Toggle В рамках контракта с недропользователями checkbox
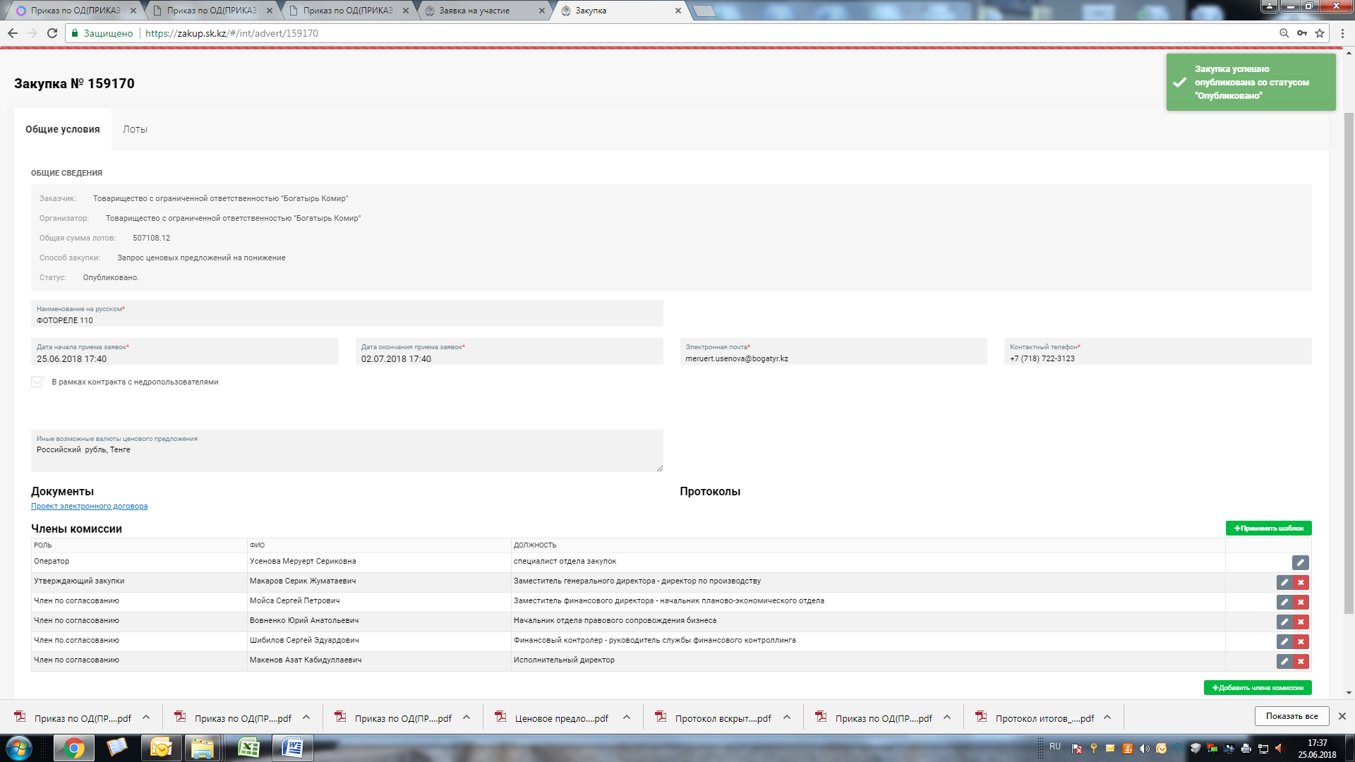This screenshot has height=762, width=1355. (x=37, y=382)
